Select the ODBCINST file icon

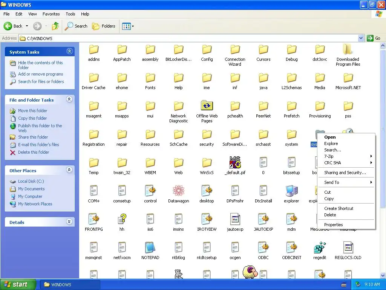pos(291,248)
